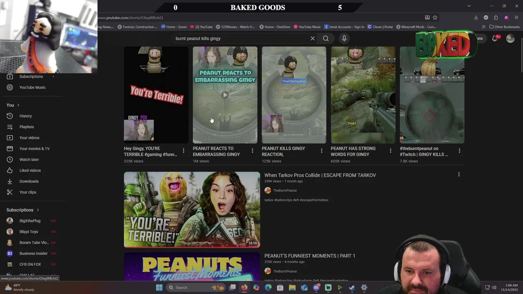Open browser downloads arrow icon
This screenshot has width=523, height=294.
tap(476, 18)
